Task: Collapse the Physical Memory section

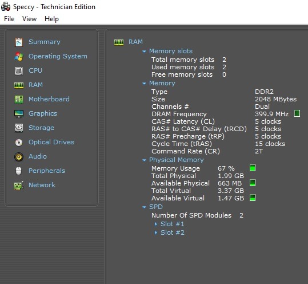Action: 144,160
